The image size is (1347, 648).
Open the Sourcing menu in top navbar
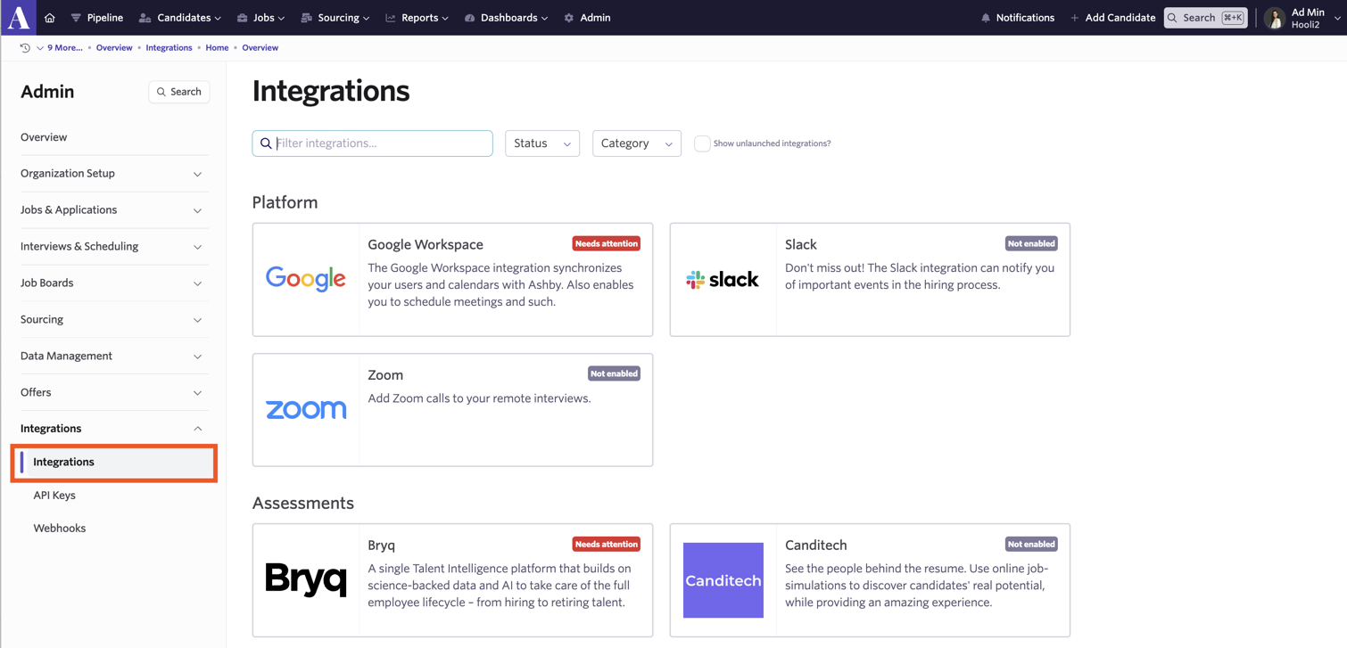[x=335, y=18]
